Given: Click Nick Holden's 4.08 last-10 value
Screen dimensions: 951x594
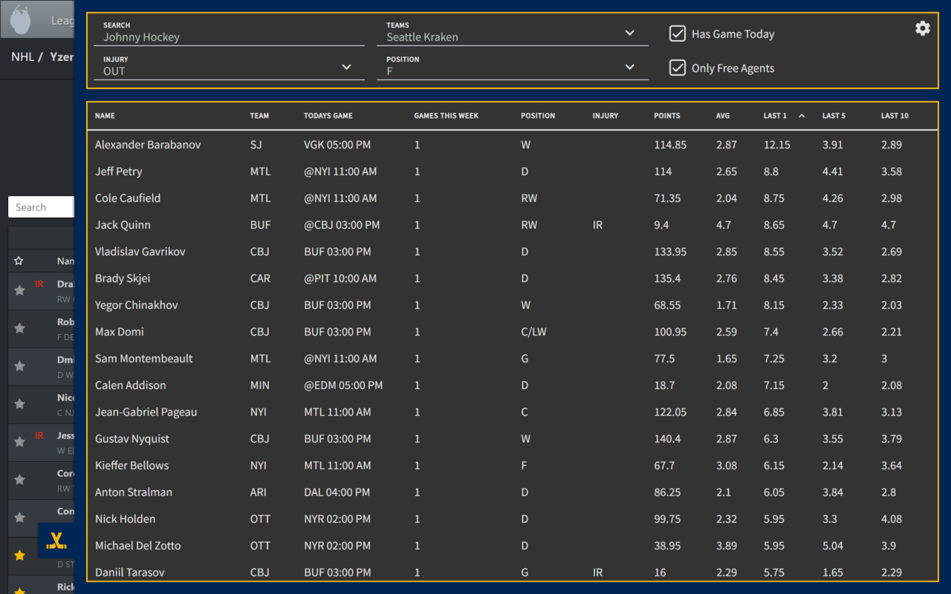Looking at the screenshot, I should [x=892, y=519].
